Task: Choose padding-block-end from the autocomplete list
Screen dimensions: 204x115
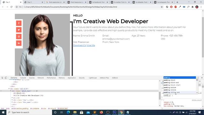Action: tap(180, 82)
